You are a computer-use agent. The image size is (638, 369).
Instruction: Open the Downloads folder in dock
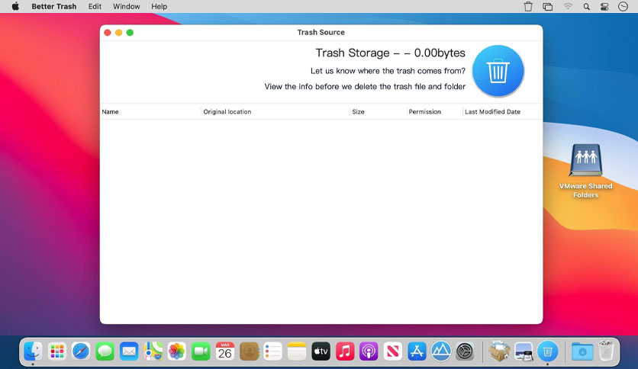582,351
